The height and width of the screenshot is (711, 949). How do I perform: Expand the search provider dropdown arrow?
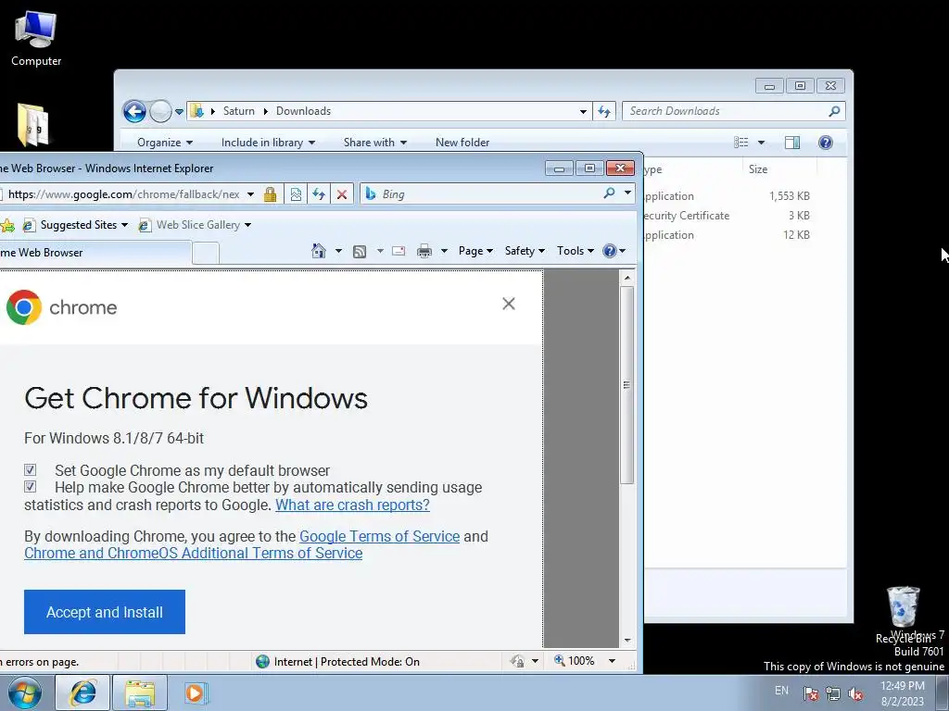pyautogui.click(x=627, y=193)
